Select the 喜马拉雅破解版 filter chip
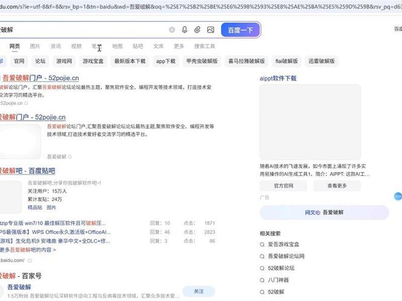The image size is (402, 301). (246, 61)
